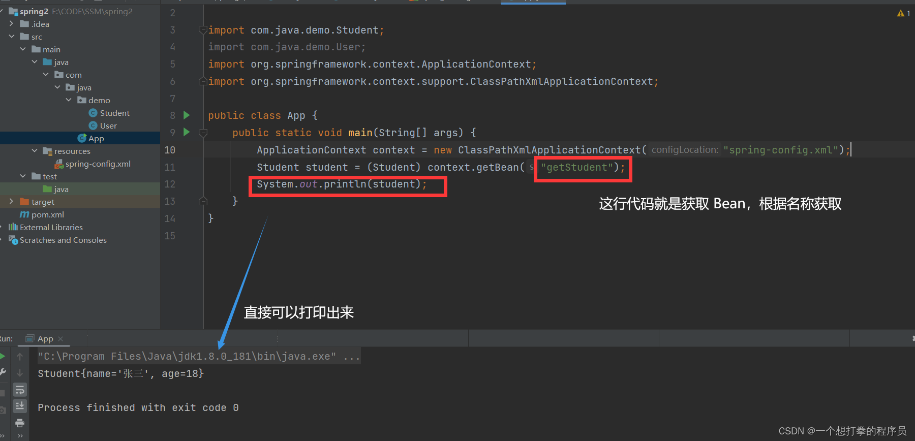Collapse the main folder
This screenshot has width=915, height=441.
(23, 49)
